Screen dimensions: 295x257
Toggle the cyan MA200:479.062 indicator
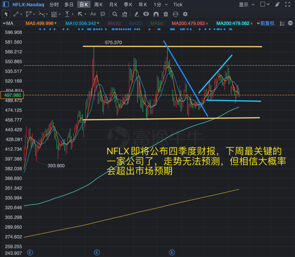(x=234, y=24)
